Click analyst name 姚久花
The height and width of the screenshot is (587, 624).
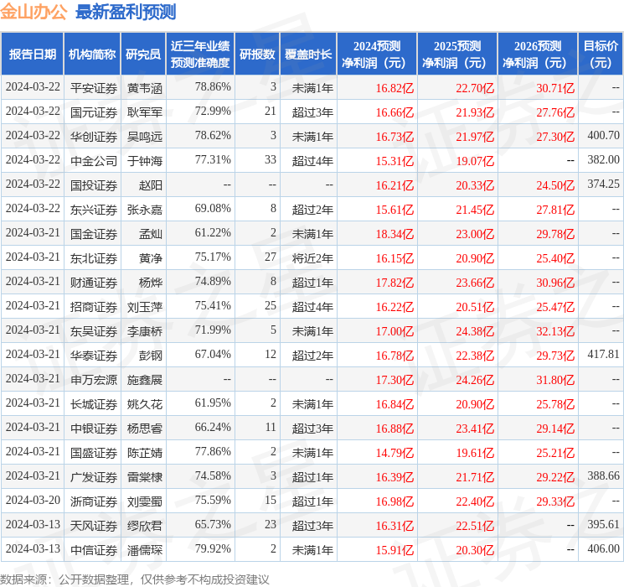click(144, 403)
